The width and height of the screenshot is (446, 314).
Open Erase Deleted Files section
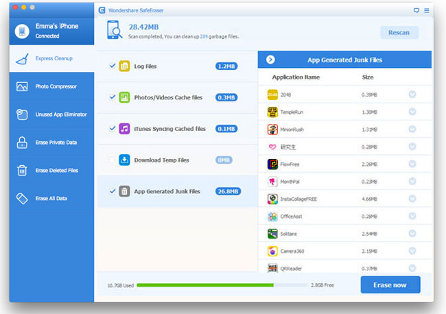(51, 171)
